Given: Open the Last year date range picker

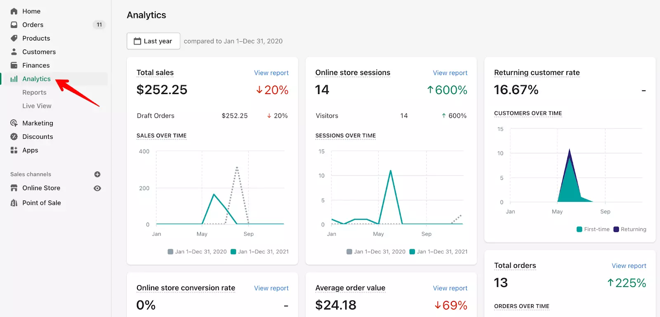Looking at the screenshot, I should click(x=153, y=41).
